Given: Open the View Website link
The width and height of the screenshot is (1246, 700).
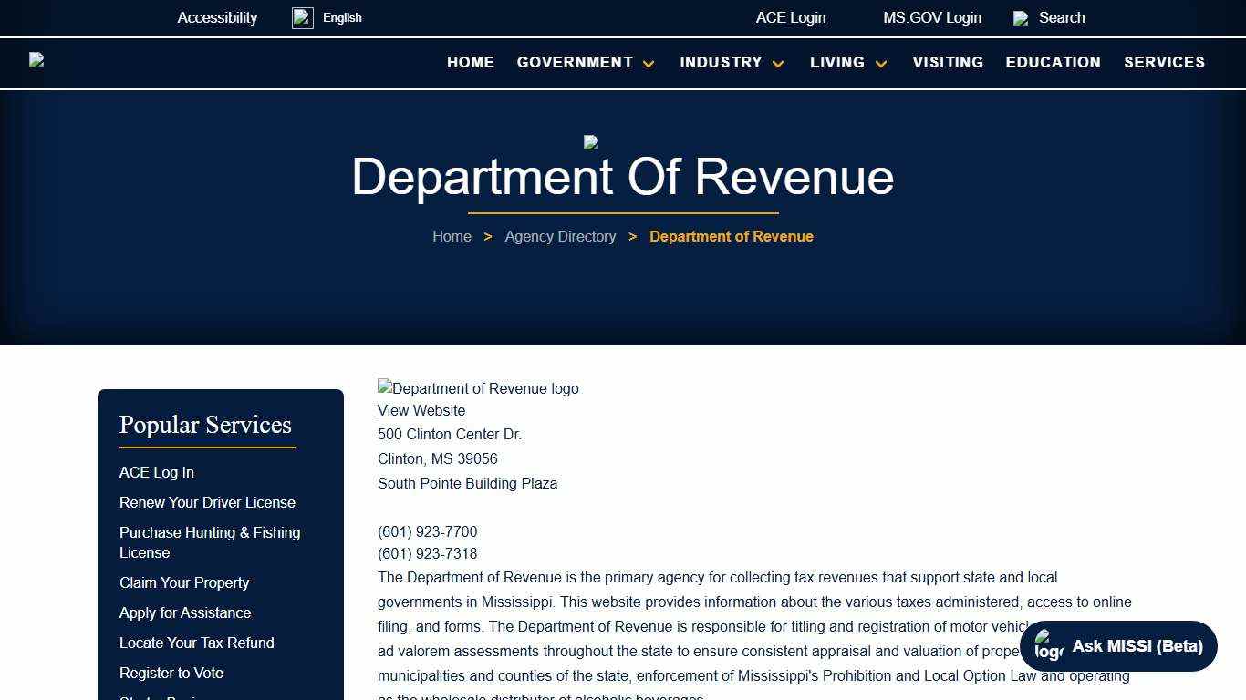Looking at the screenshot, I should click(x=421, y=410).
